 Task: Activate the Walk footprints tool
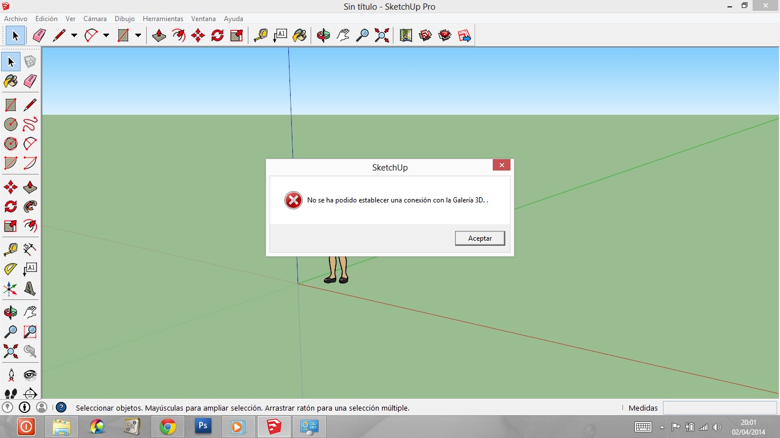pyautogui.click(x=11, y=394)
